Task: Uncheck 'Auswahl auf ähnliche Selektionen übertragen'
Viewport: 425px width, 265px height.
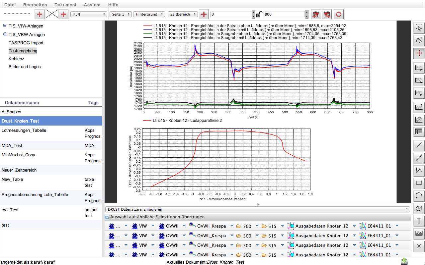Action: 107,217
